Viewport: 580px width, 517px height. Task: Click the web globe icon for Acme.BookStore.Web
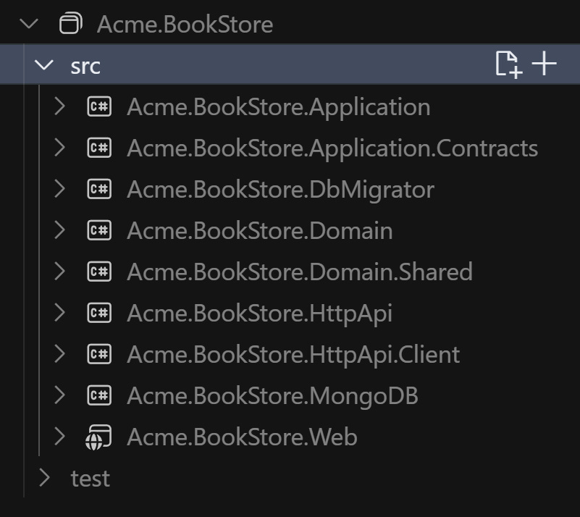(98, 437)
